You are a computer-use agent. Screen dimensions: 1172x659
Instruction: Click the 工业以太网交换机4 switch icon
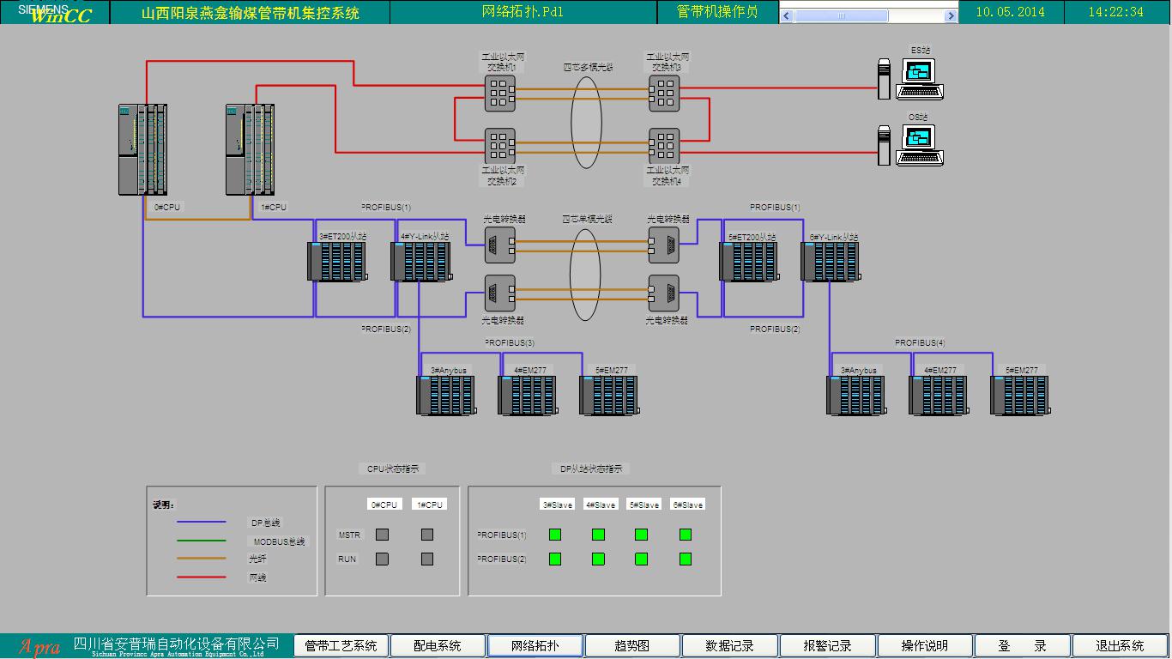[x=663, y=146]
